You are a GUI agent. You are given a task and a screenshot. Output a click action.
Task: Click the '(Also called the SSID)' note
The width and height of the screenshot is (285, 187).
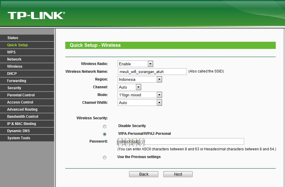pos(206,71)
